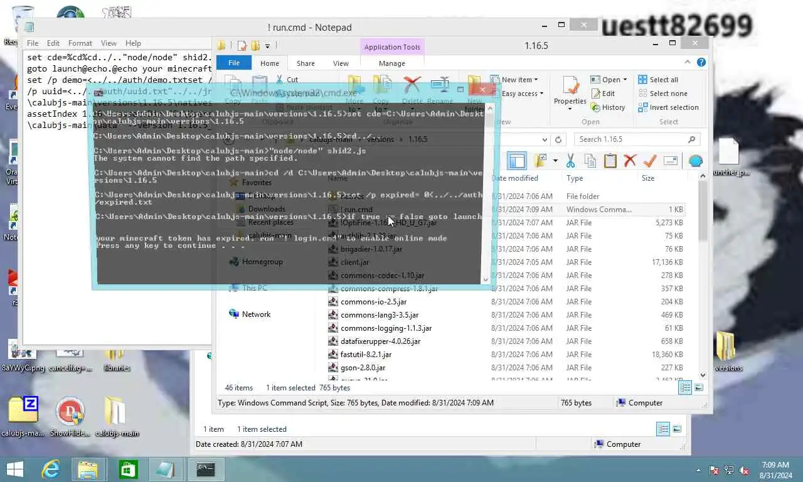
Task: Open the Windows Start button
Action: (x=15, y=469)
